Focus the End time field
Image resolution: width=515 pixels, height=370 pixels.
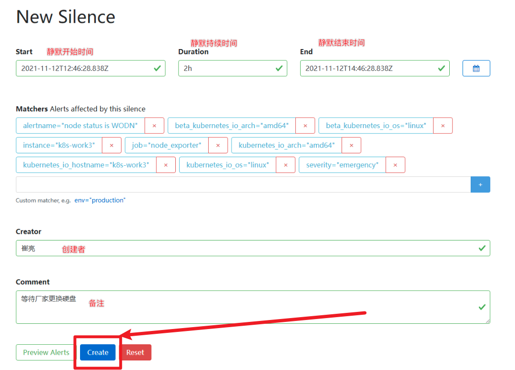pos(375,68)
